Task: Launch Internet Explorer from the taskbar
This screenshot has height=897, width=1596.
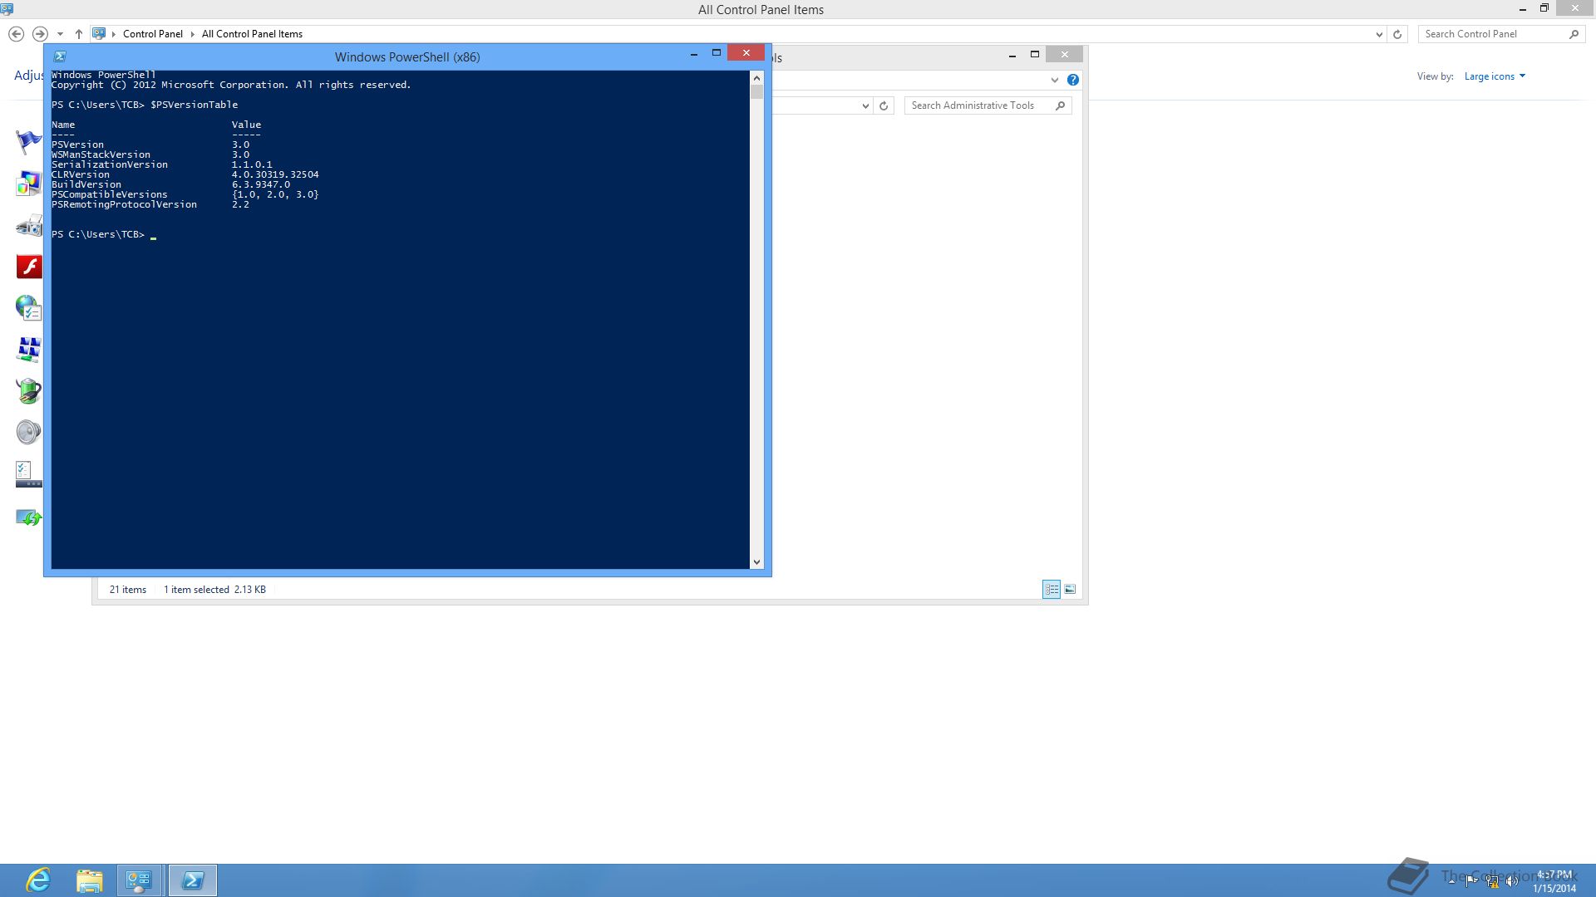Action: [x=38, y=880]
